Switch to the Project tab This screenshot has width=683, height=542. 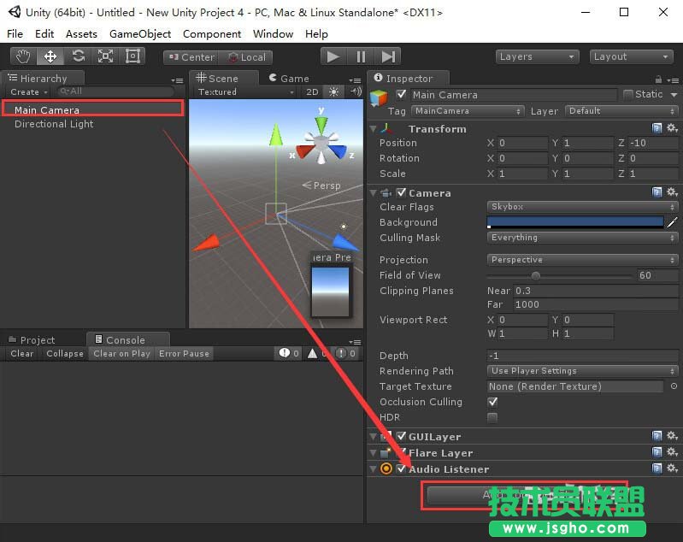click(x=32, y=340)
